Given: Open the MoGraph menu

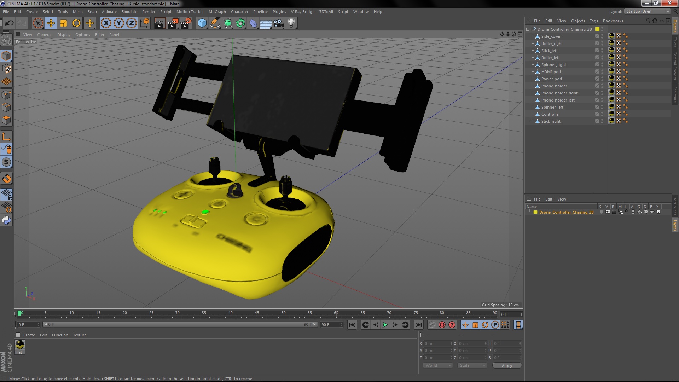Looking at the screenshot, I should (217, 12).
